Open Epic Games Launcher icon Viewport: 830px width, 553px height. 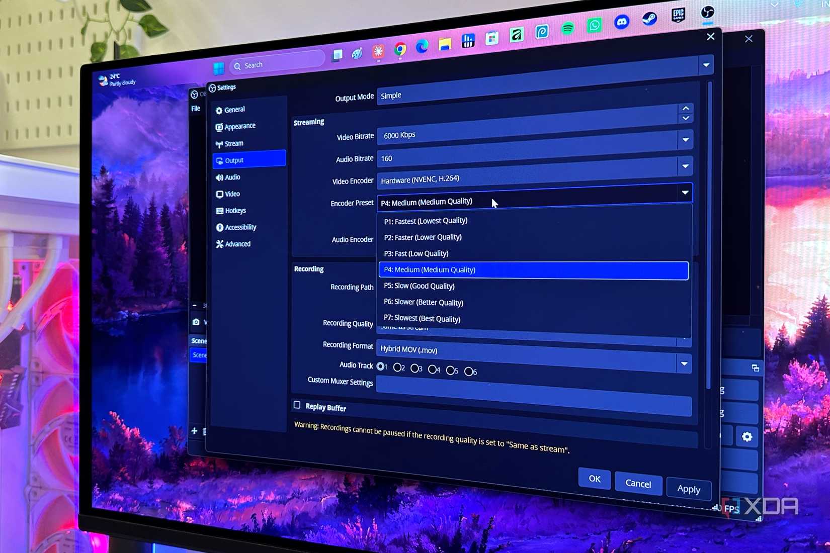(x=678, y=15)
